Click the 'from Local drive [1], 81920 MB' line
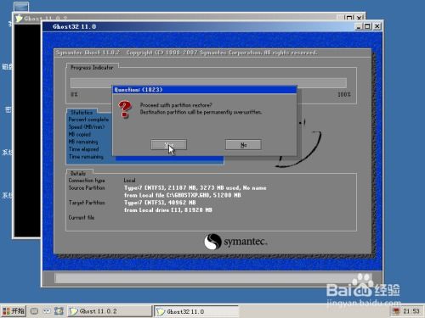 [168, 210]
